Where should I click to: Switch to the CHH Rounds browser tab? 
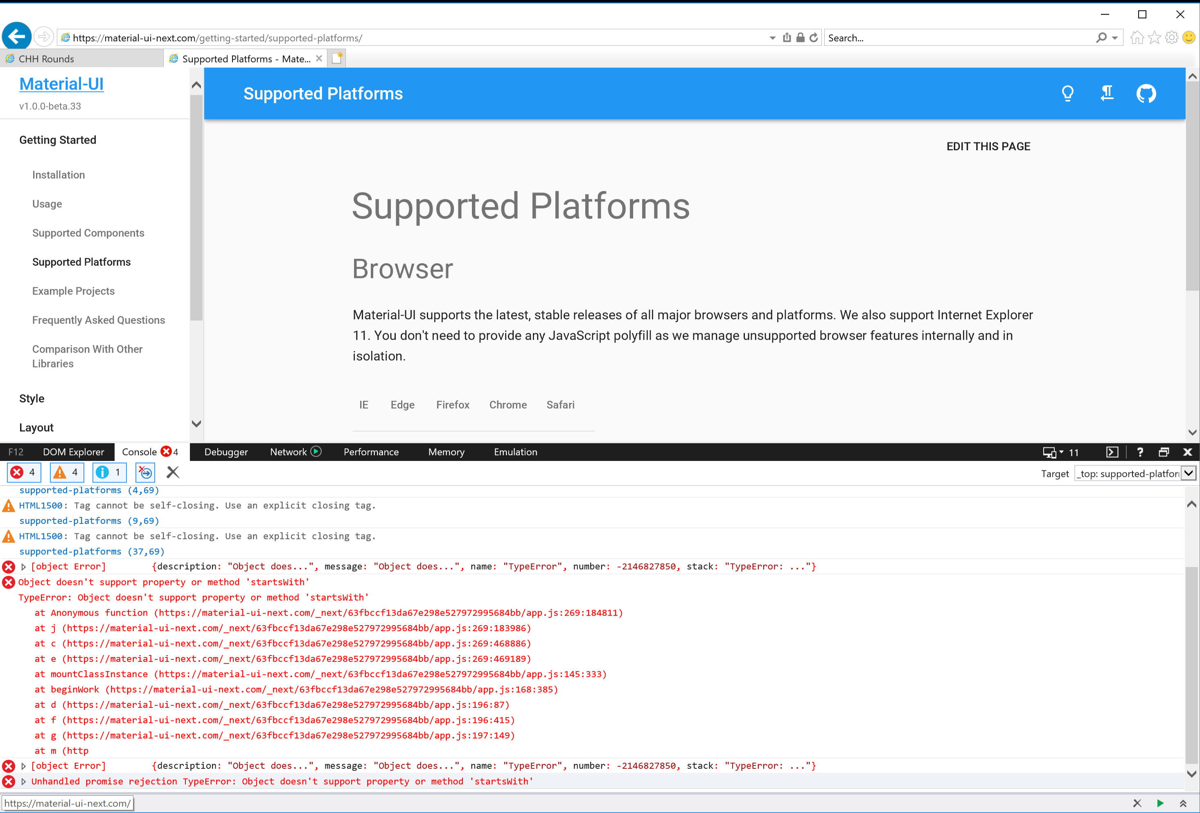(81, 59)
